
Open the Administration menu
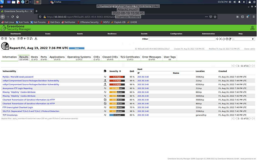(208, 34)
